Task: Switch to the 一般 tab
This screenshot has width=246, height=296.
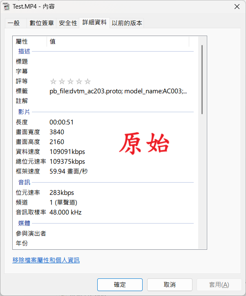Action: (16, 23)
